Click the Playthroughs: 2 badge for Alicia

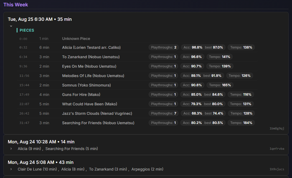[x=164, y=47]
